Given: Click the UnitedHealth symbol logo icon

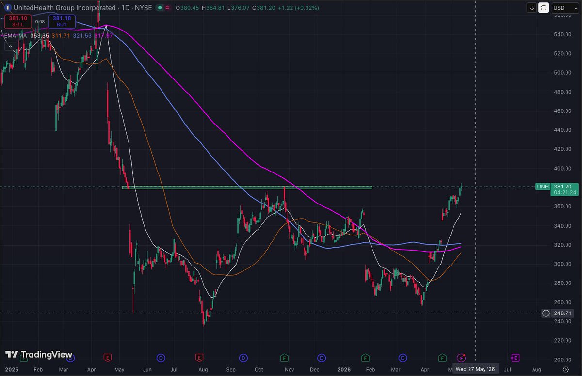Looking at the screenshot, I should click(8, 8).
